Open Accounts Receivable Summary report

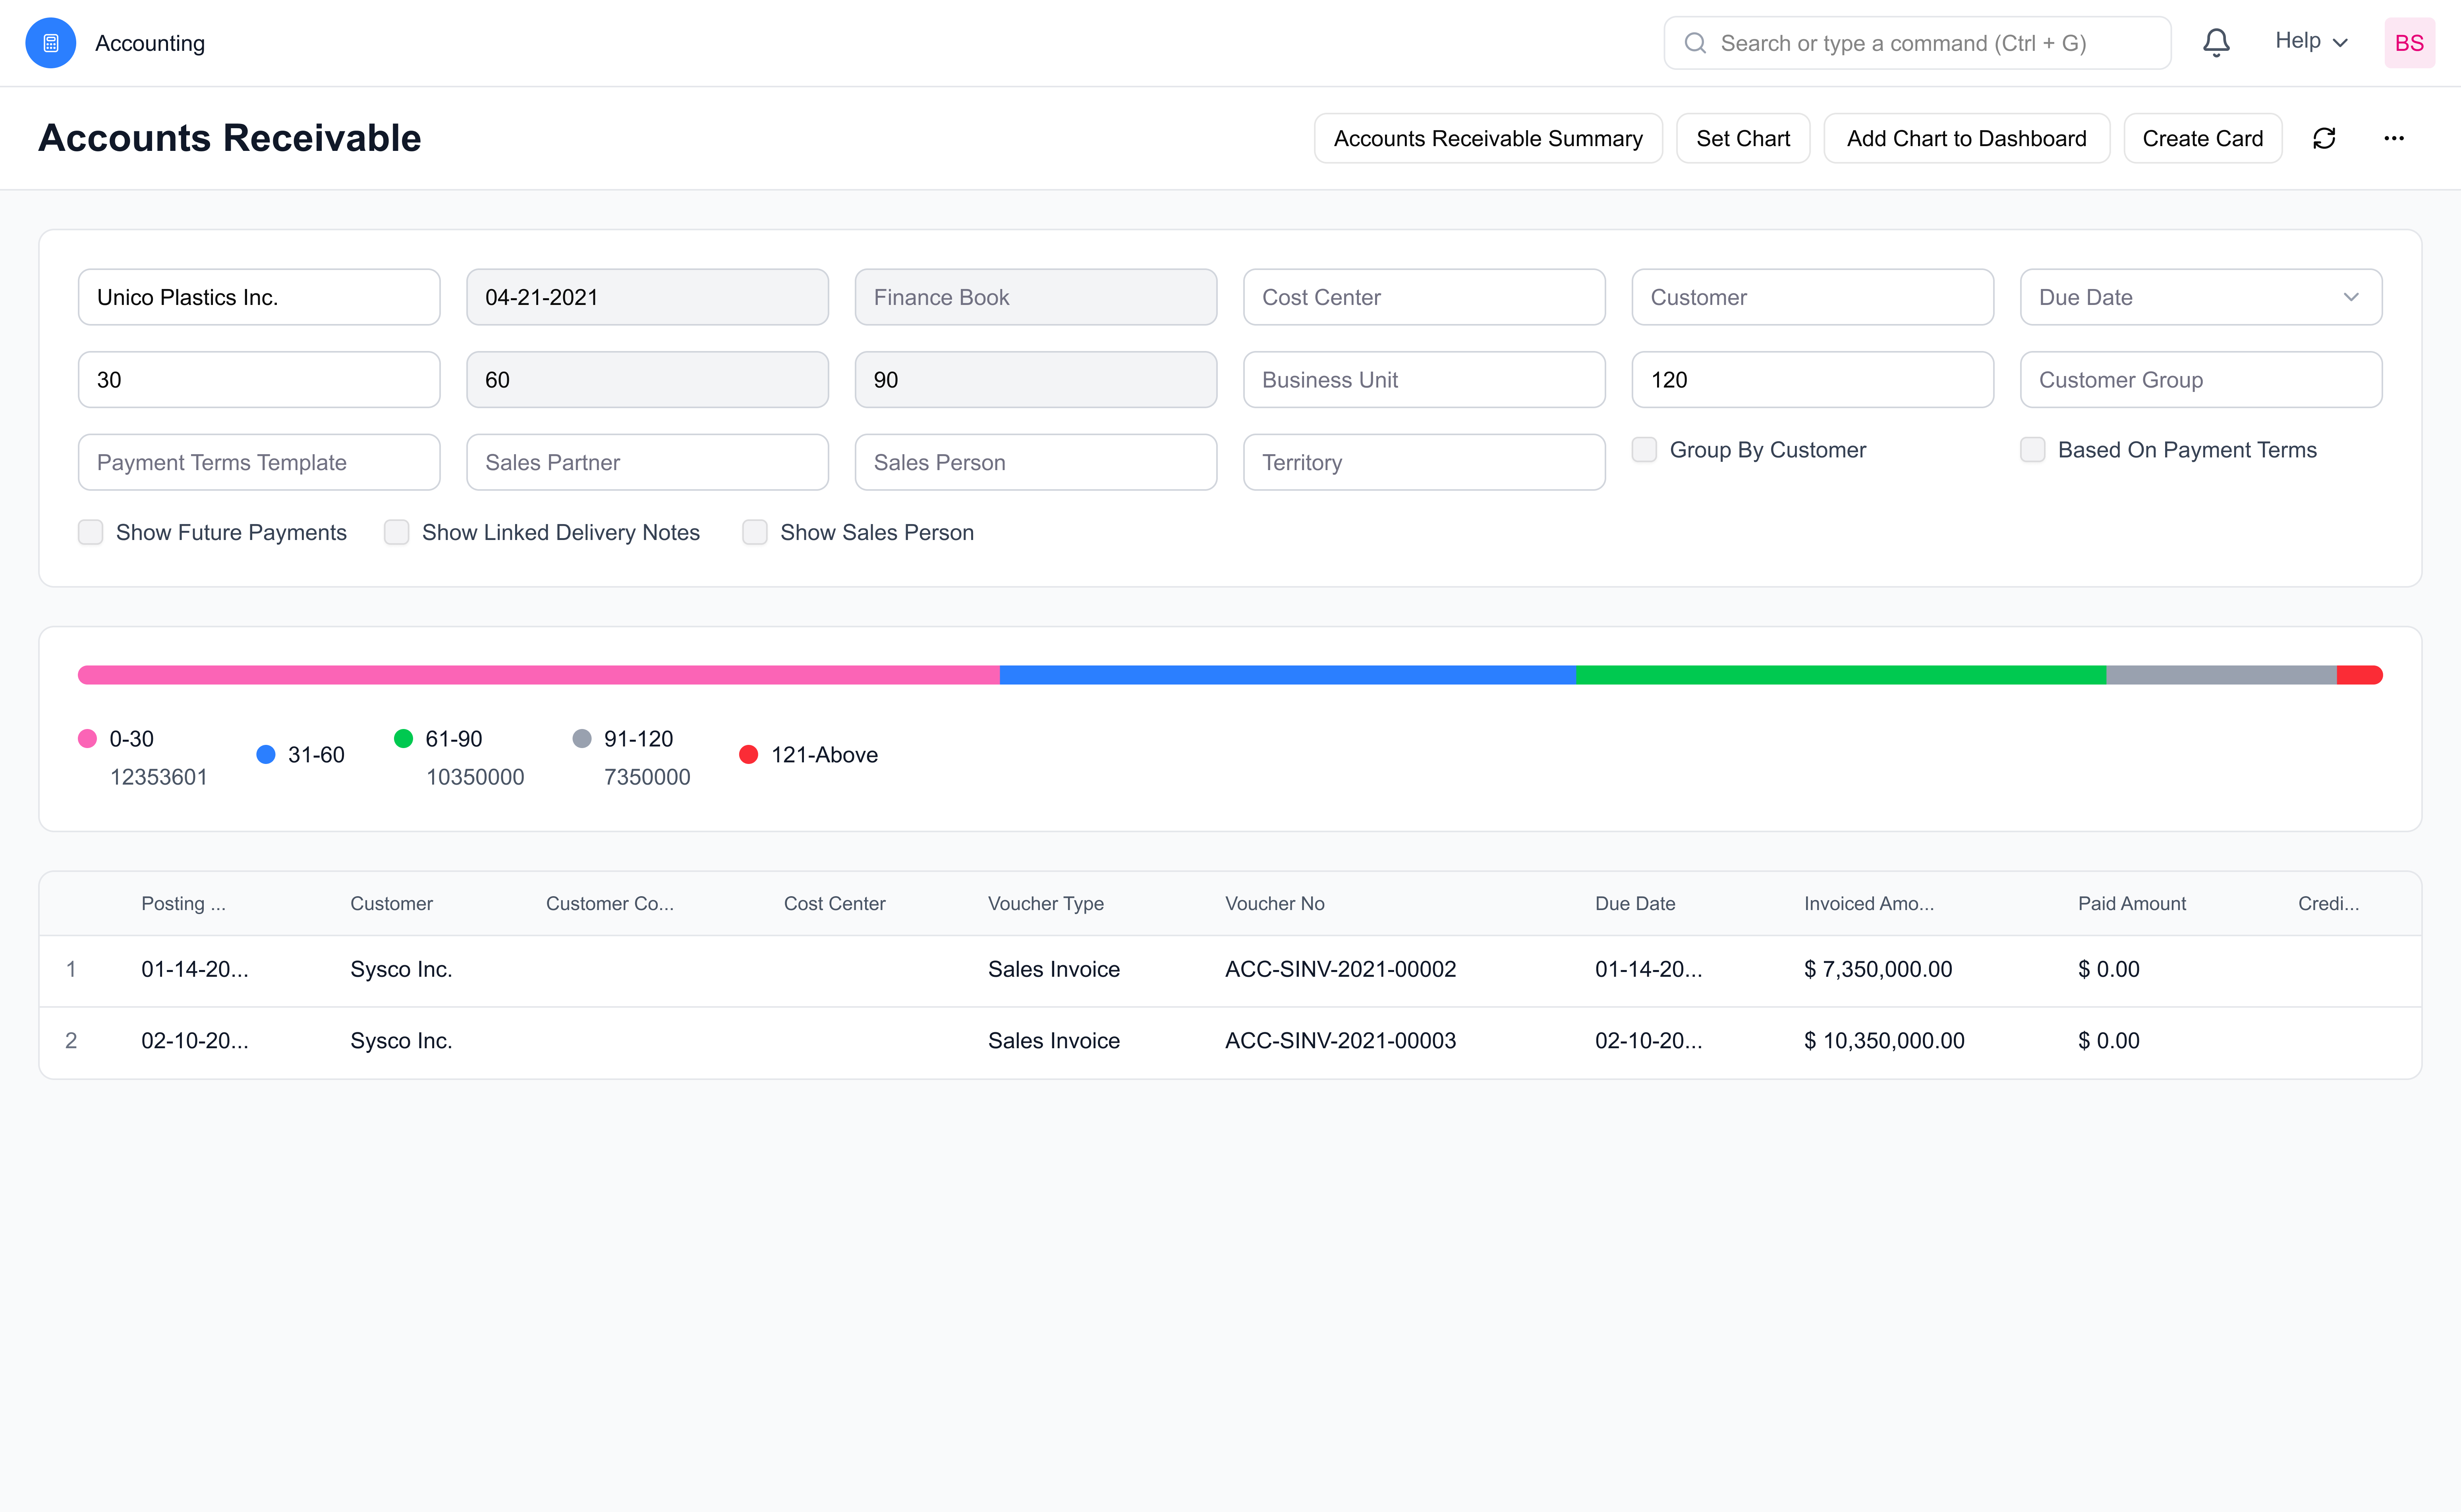pos(1487,138)
